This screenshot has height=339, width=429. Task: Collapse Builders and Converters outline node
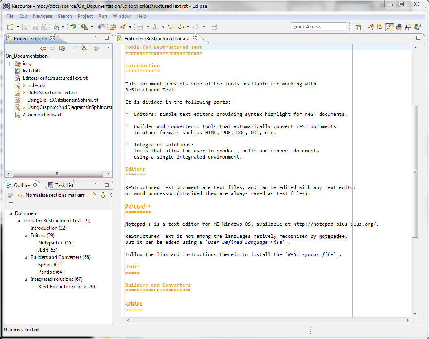(26, 258)
